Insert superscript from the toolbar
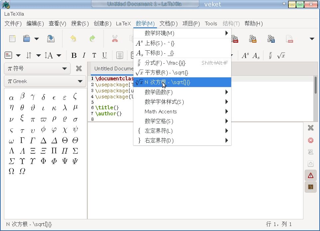 click(245, 55)
